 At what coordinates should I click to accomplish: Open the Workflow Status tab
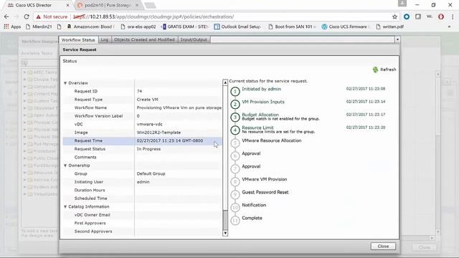tap(78, 40)
